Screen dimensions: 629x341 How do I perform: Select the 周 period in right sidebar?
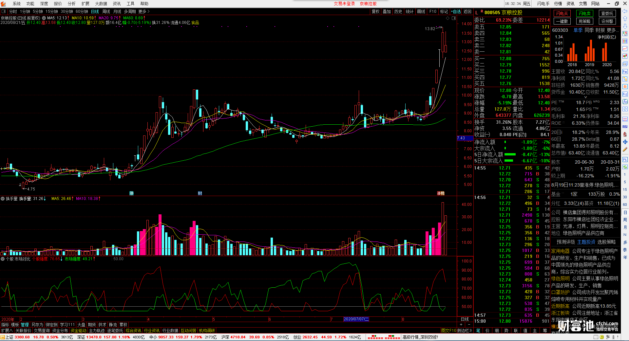(x=625, y=220)
